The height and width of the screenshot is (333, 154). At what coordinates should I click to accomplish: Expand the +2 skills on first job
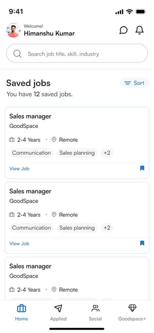107,153
